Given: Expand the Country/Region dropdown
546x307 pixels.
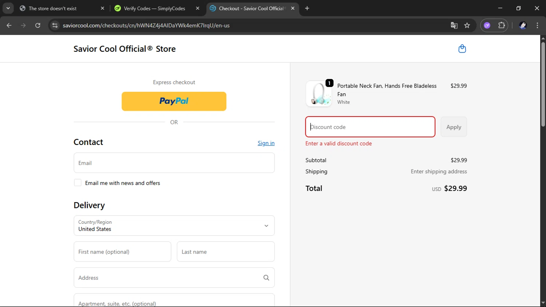Looking at the screenshot, I should [x=174, y=226].
